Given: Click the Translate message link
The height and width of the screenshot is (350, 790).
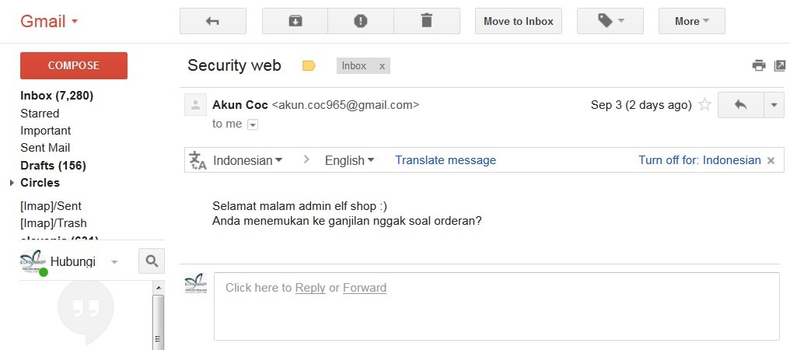Looking at the screenshot, I should (445, 160).
